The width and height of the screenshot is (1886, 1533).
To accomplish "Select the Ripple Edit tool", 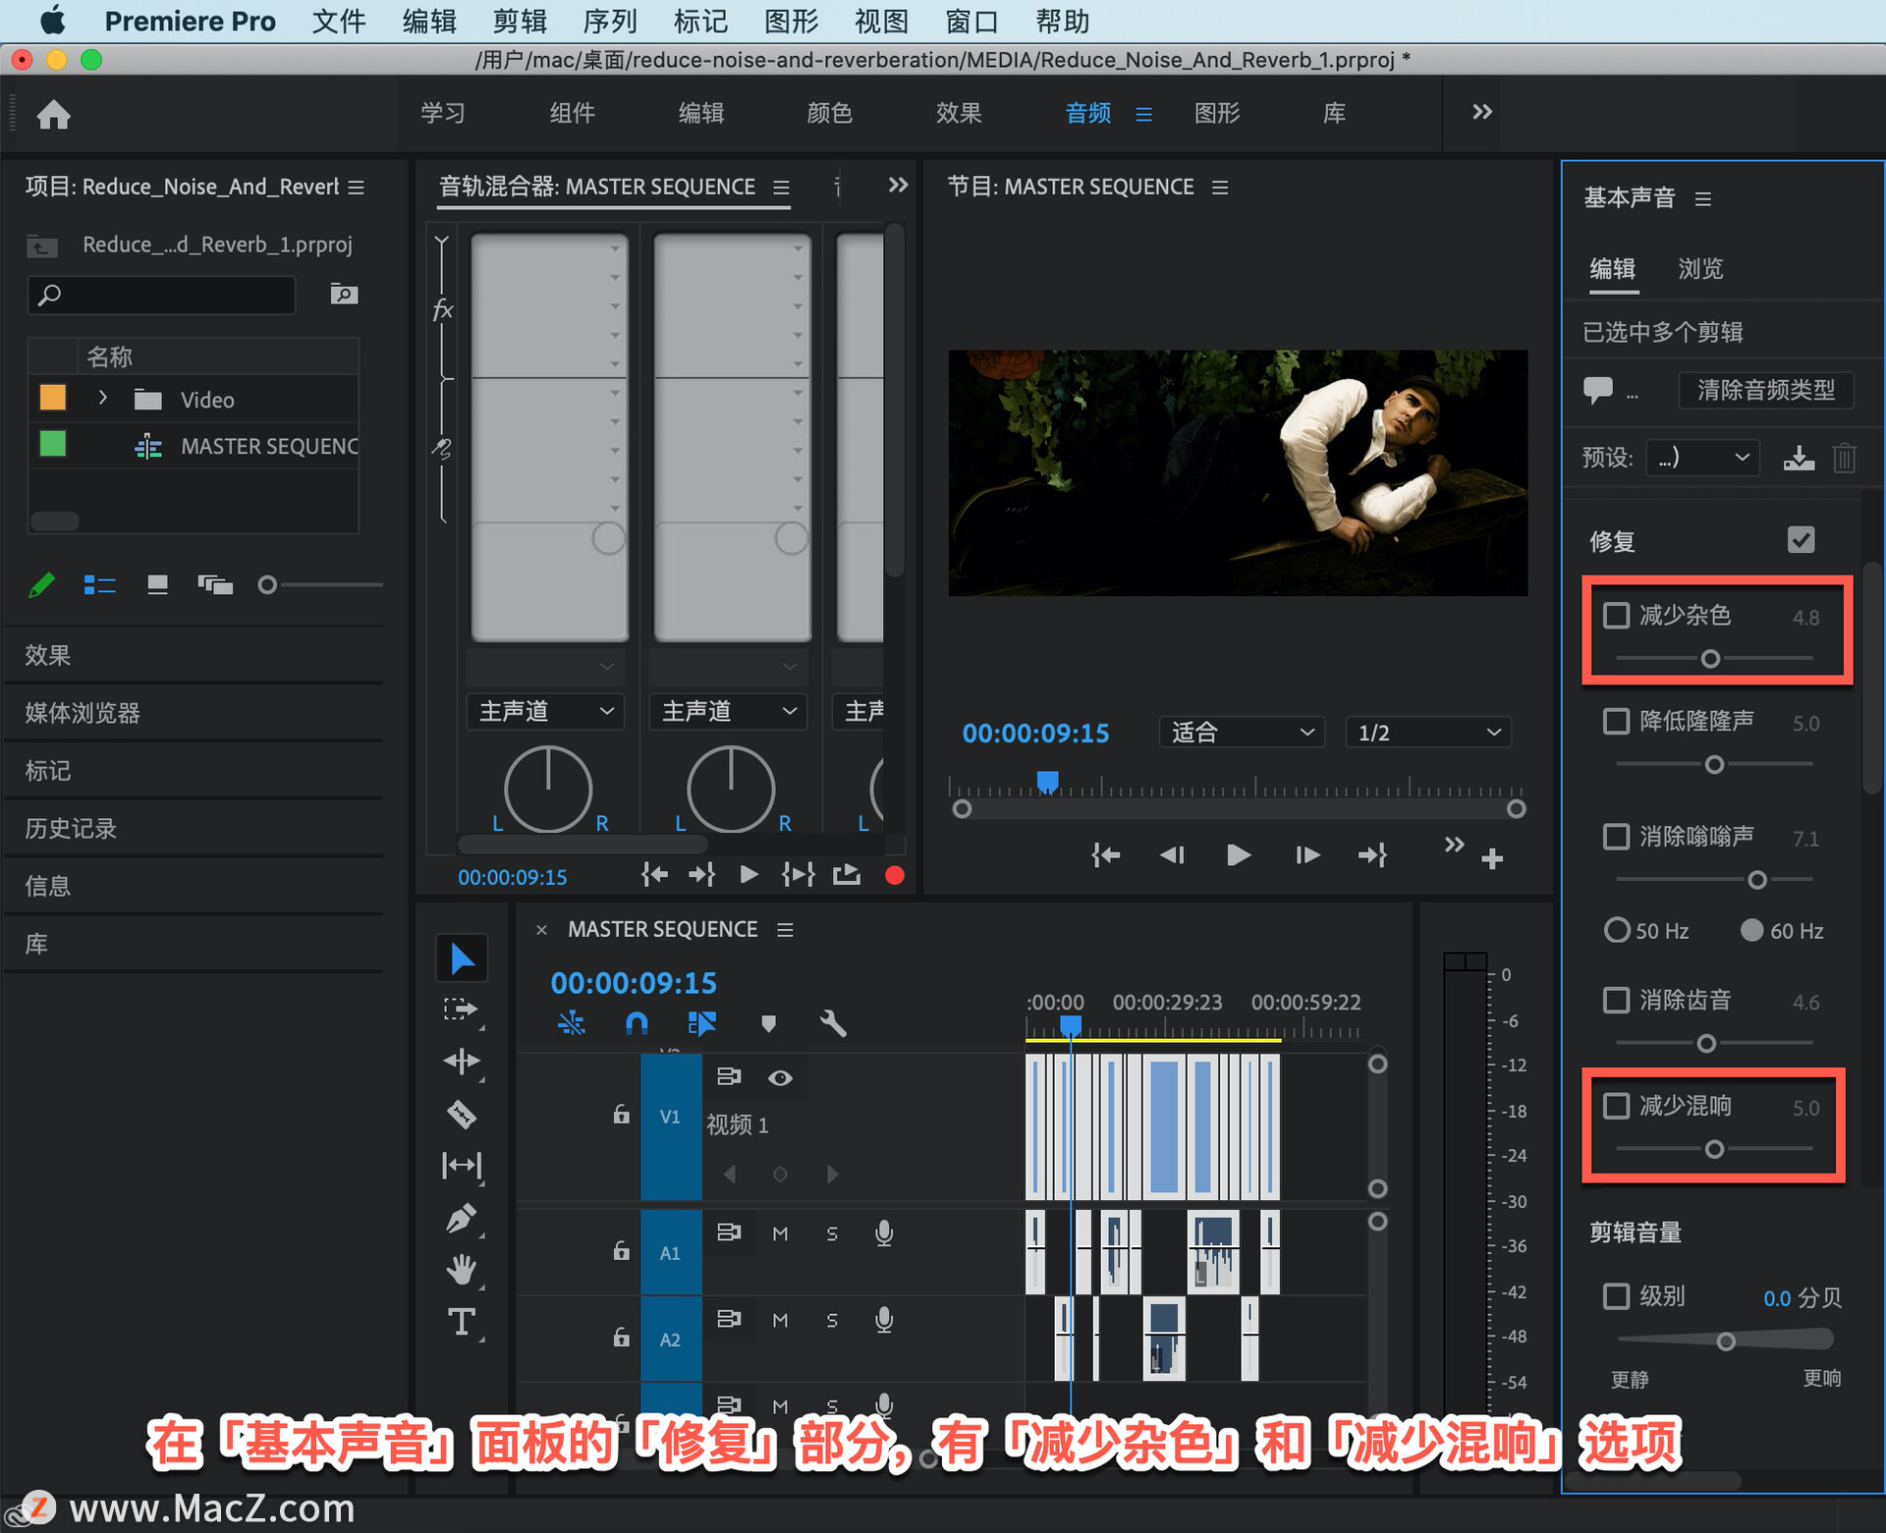I will point(461,1061).
